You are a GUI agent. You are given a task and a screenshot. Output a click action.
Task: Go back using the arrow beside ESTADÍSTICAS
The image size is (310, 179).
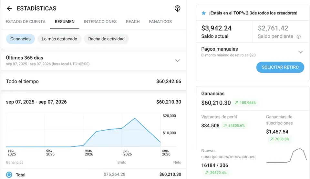point(9,8)
